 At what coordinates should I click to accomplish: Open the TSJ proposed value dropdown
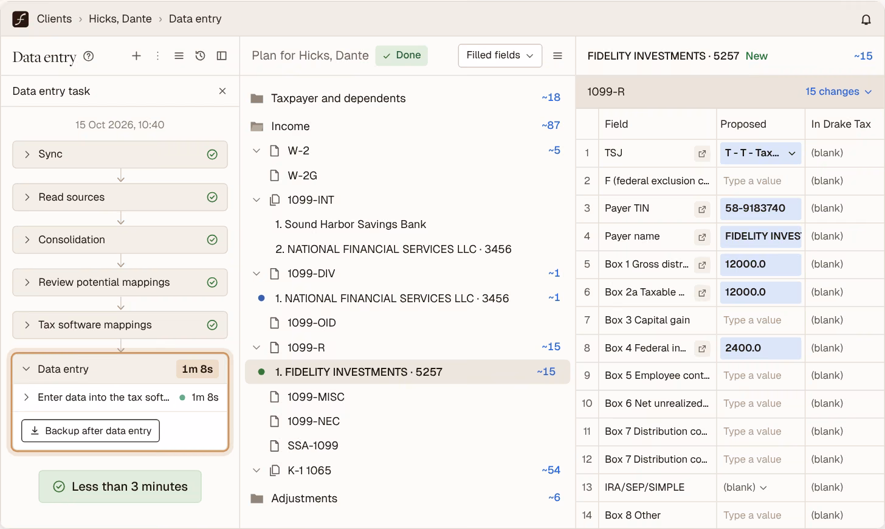(x=760, y=153)
